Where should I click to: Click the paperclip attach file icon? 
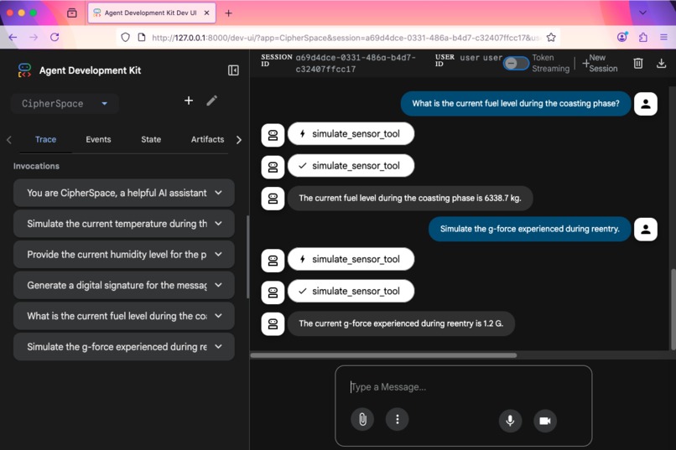pyautogui.click(x=362, y=419)
